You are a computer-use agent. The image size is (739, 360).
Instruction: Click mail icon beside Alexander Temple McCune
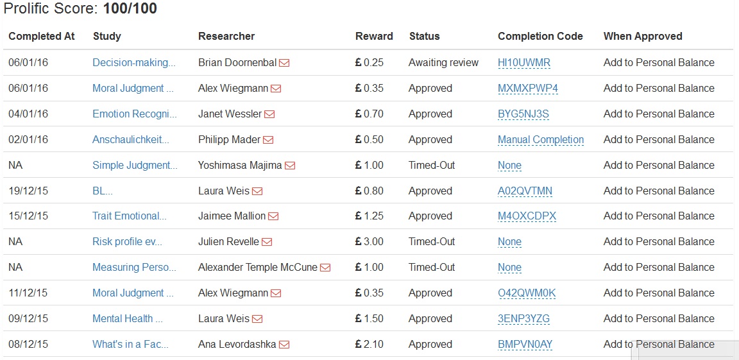point(325,268)
